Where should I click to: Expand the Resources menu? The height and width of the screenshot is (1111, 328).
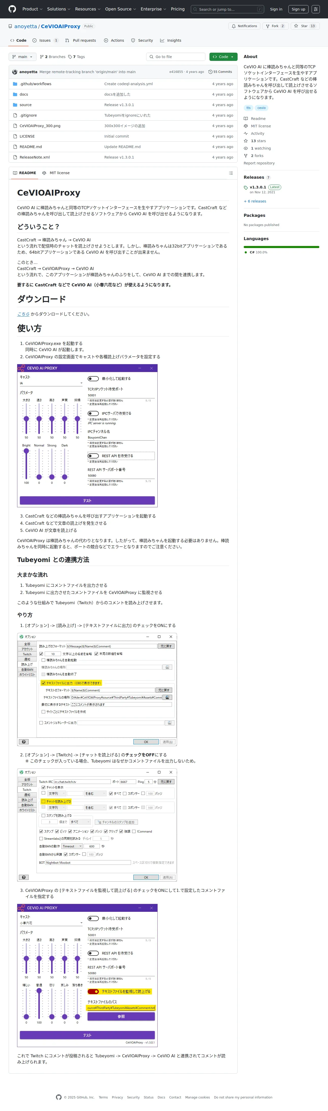pyautogui.click(x=88, y=9)
